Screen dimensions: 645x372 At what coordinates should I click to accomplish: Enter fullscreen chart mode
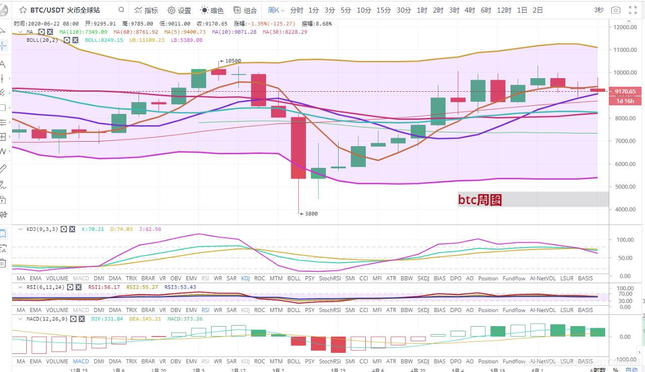click(633, 10)
